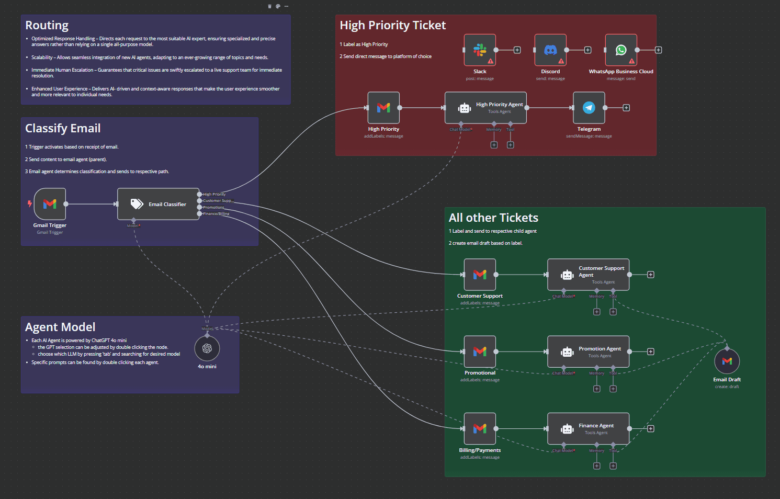Open the sticky note options menu
Image resolution: width=780 pixels, height=499 pixels.
tap(286, 6)
